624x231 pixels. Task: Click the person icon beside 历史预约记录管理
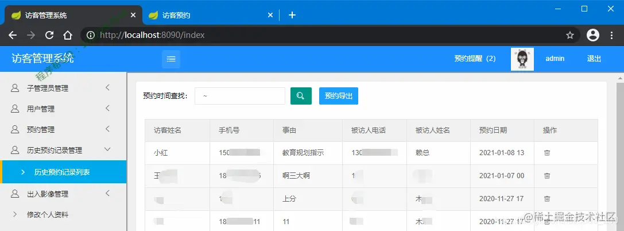(15, 150)
